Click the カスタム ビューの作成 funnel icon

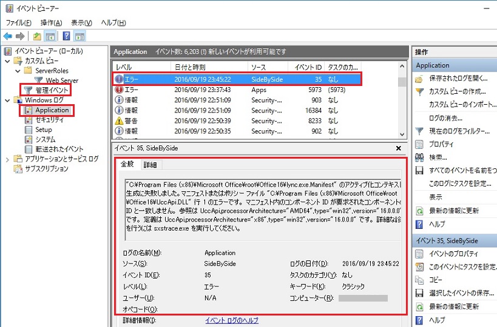pos(419,91)
